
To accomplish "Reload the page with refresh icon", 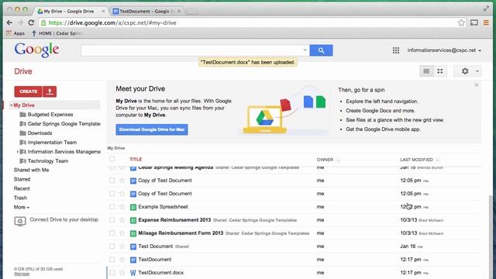I will pyautogui.click(x=31, y=22).
